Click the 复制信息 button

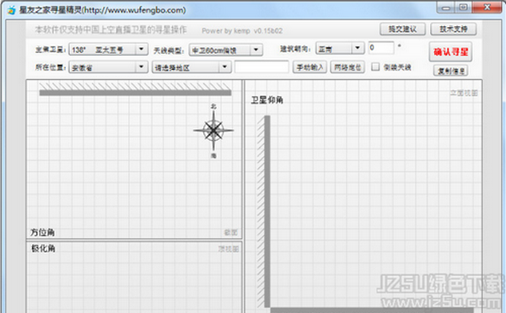coord(450,71)
